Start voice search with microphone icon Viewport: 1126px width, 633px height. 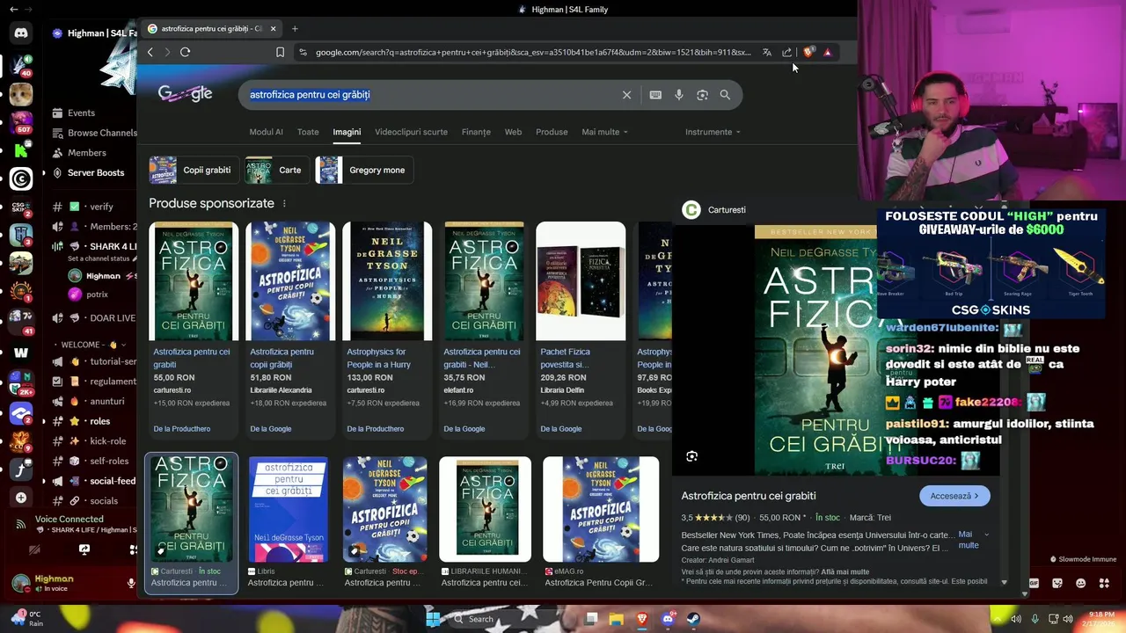(x=679, y=95)
